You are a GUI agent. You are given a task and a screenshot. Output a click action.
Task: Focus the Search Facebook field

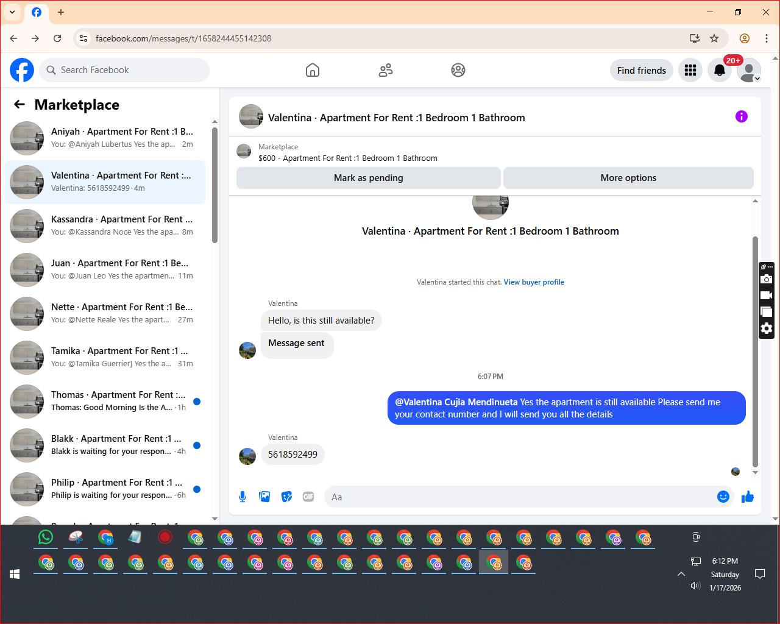pos(125,70)
